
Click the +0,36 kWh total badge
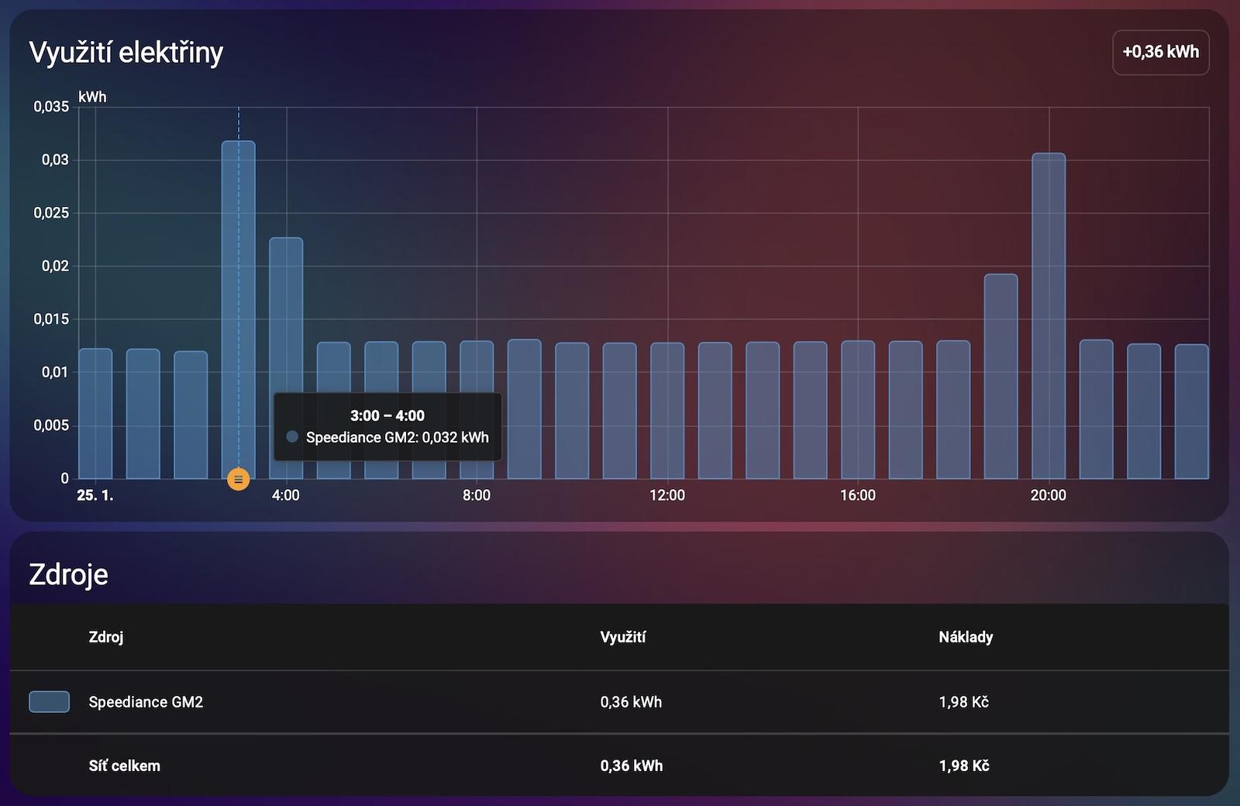coord(1160,52)
